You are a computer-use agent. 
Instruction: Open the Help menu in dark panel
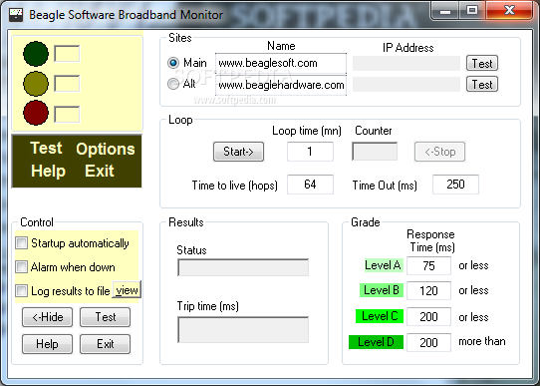[48, 171]
